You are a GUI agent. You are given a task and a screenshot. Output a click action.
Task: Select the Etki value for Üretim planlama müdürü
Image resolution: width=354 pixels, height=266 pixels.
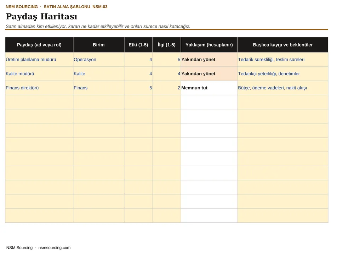tap(138, 60)
